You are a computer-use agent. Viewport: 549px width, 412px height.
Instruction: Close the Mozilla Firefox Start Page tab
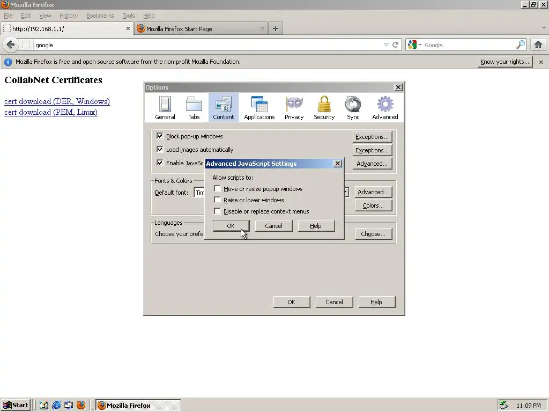pos(262,29)
